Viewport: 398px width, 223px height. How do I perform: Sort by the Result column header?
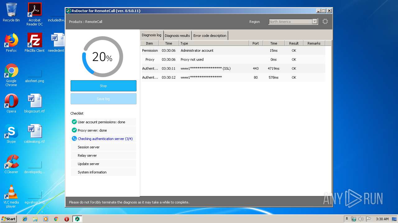point(294,43)
